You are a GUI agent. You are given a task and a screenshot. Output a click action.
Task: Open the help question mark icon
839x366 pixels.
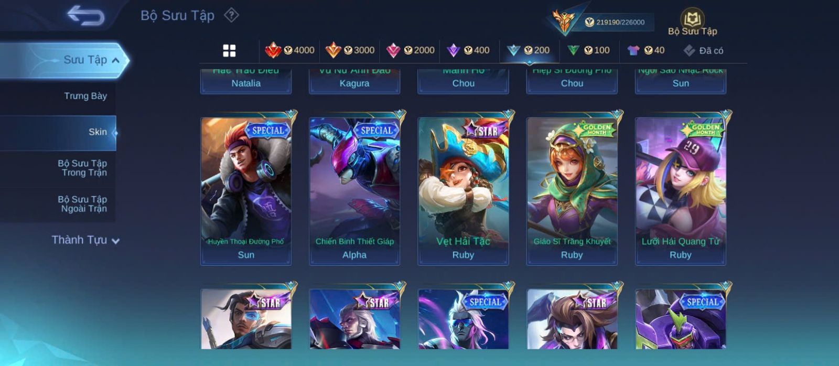tap(231, 15)
